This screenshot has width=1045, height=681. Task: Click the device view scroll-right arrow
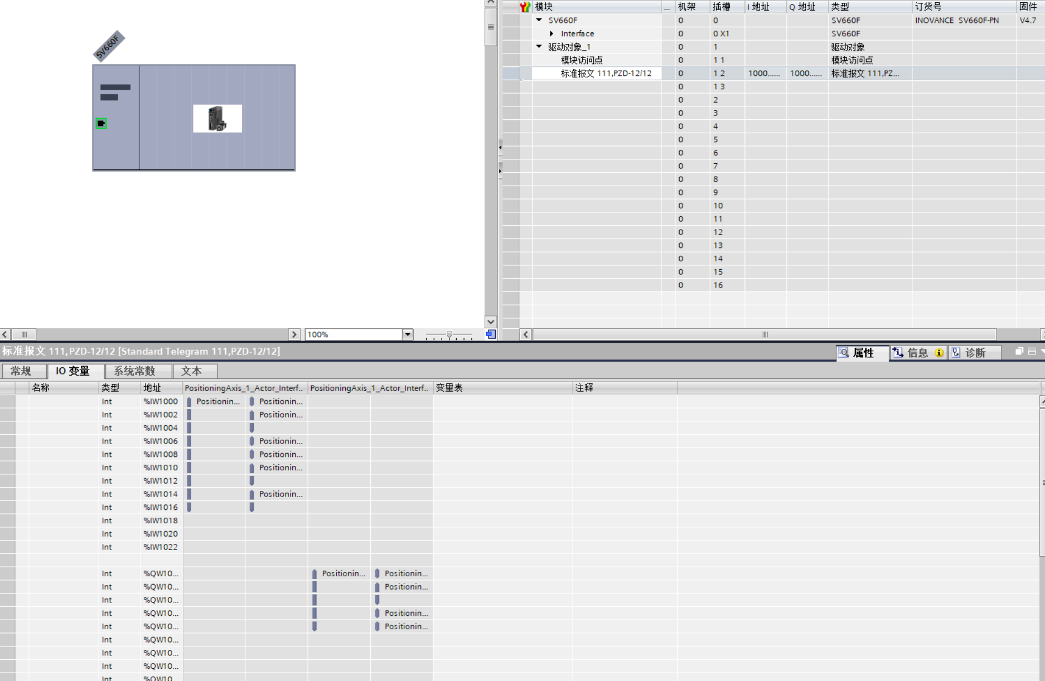point(294,334)
